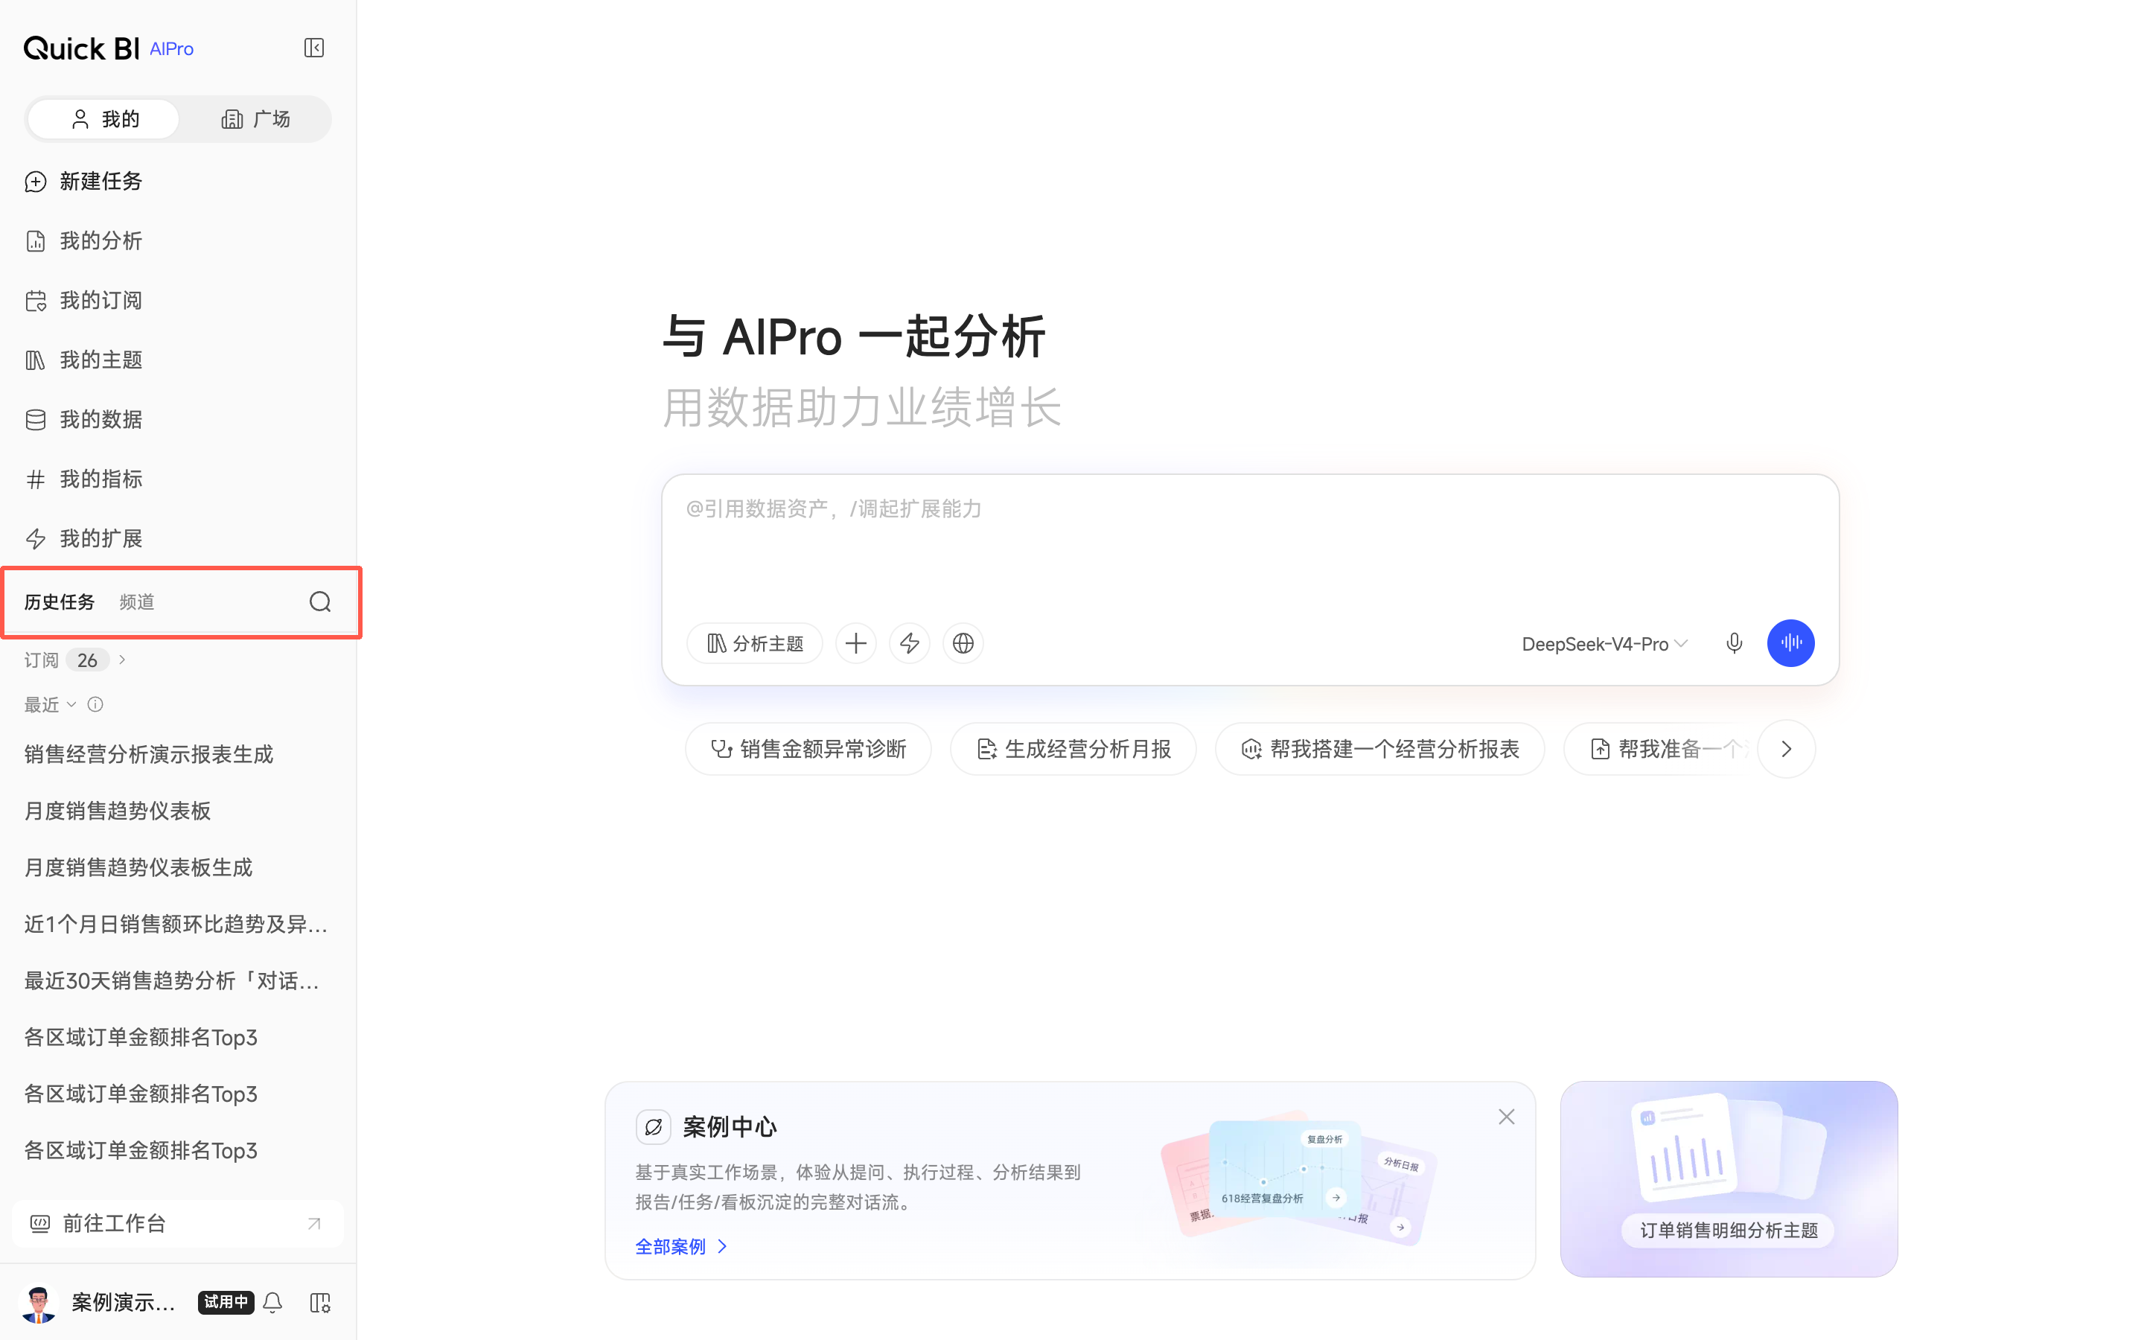Search history tasks with the magnifier icon

pos(320,603)
